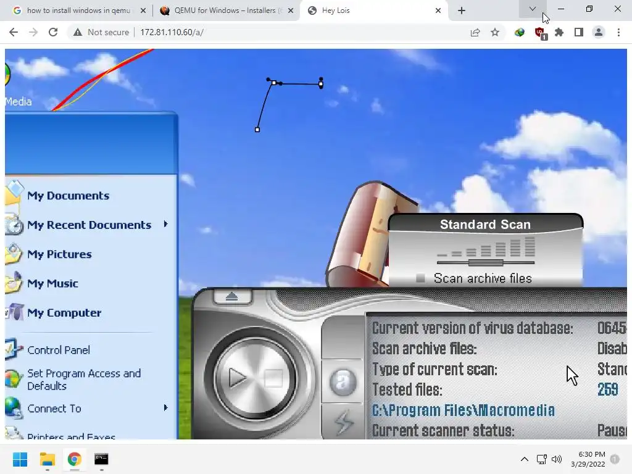Reload the current page
The width and height of the screenshot is (632, 474).
[53, 32]
